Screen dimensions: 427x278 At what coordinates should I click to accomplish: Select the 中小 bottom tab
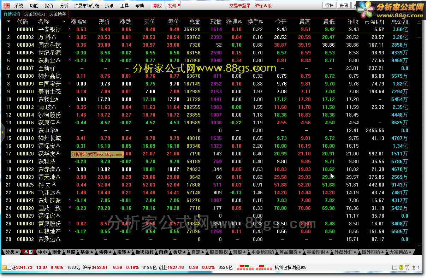43,252
